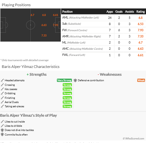Click the AML Attacking Midfielder Left row
Viewport: 146px width, 143px height.
click(x=103, y=18)
